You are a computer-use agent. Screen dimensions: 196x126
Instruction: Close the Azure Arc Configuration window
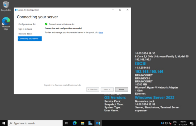127,10
